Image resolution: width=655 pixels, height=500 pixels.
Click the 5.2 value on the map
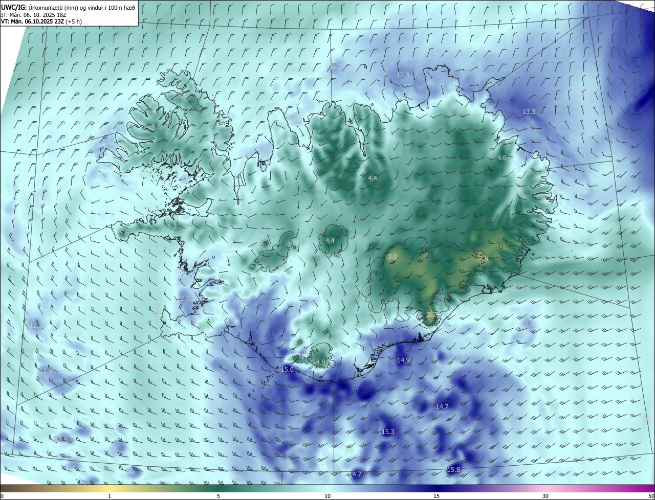(266, 244)
